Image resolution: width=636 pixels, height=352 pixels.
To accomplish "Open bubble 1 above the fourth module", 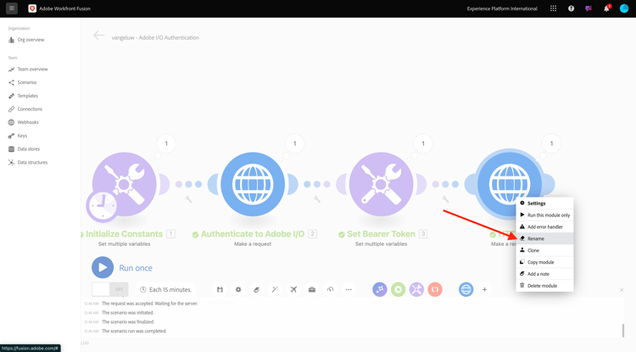I will (x=551, y=143).
